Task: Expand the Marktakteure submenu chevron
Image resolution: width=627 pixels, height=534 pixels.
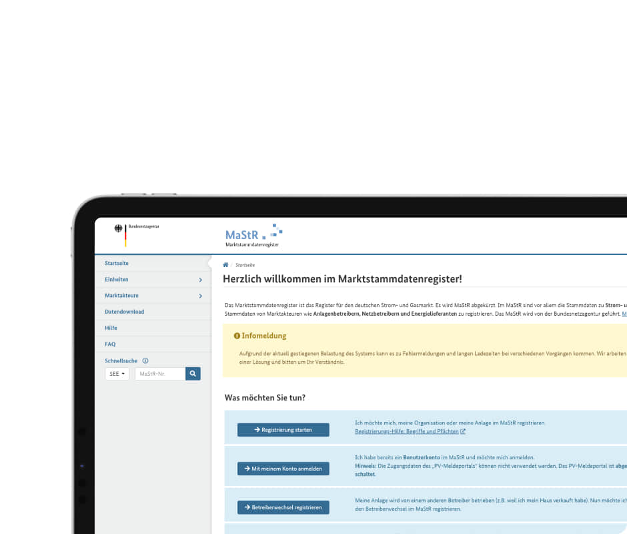Action: [x=200, y=296]
